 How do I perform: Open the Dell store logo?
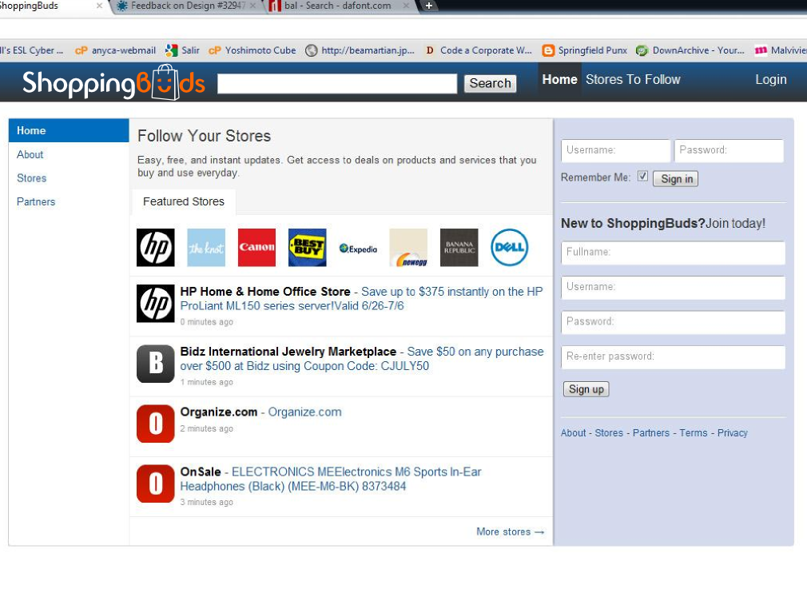(509, 248)
